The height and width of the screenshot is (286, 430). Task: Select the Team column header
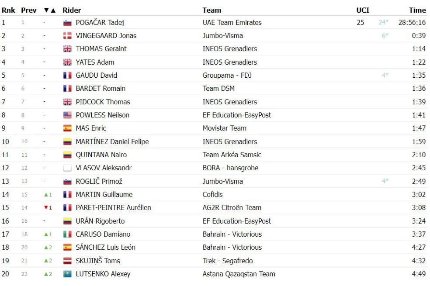coord(212,10)
